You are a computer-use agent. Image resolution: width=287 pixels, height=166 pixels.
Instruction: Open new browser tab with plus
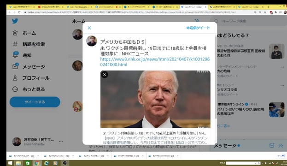(x=268, y=7)
